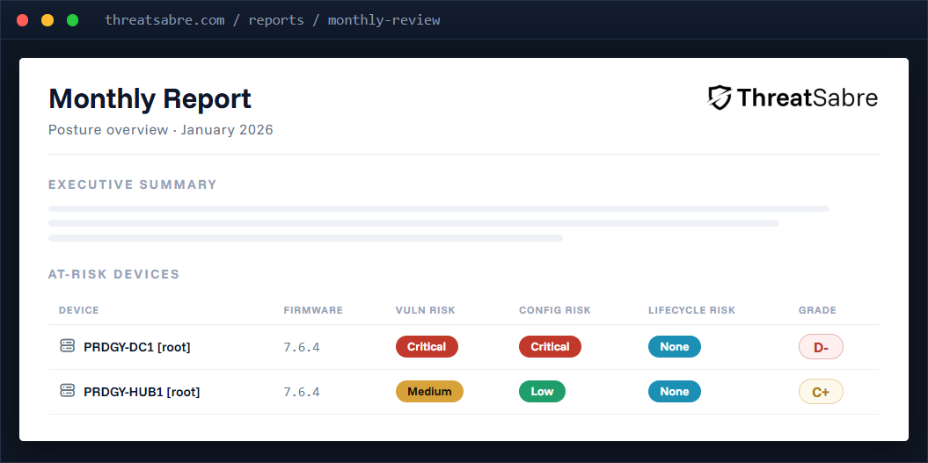928x463 pixels.
Task: Sort by the Vuln Risk column header
Action: [x=426, y=310]
